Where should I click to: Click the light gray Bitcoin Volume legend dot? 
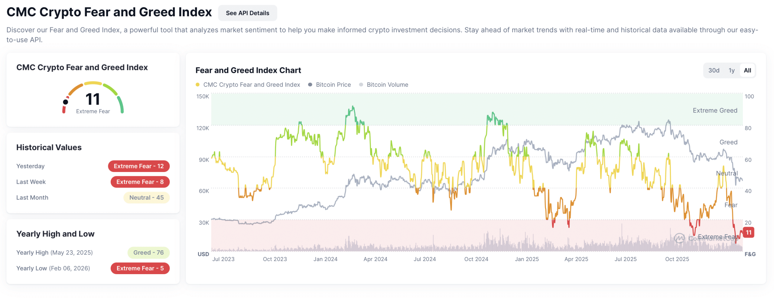(x=361, y=85)
